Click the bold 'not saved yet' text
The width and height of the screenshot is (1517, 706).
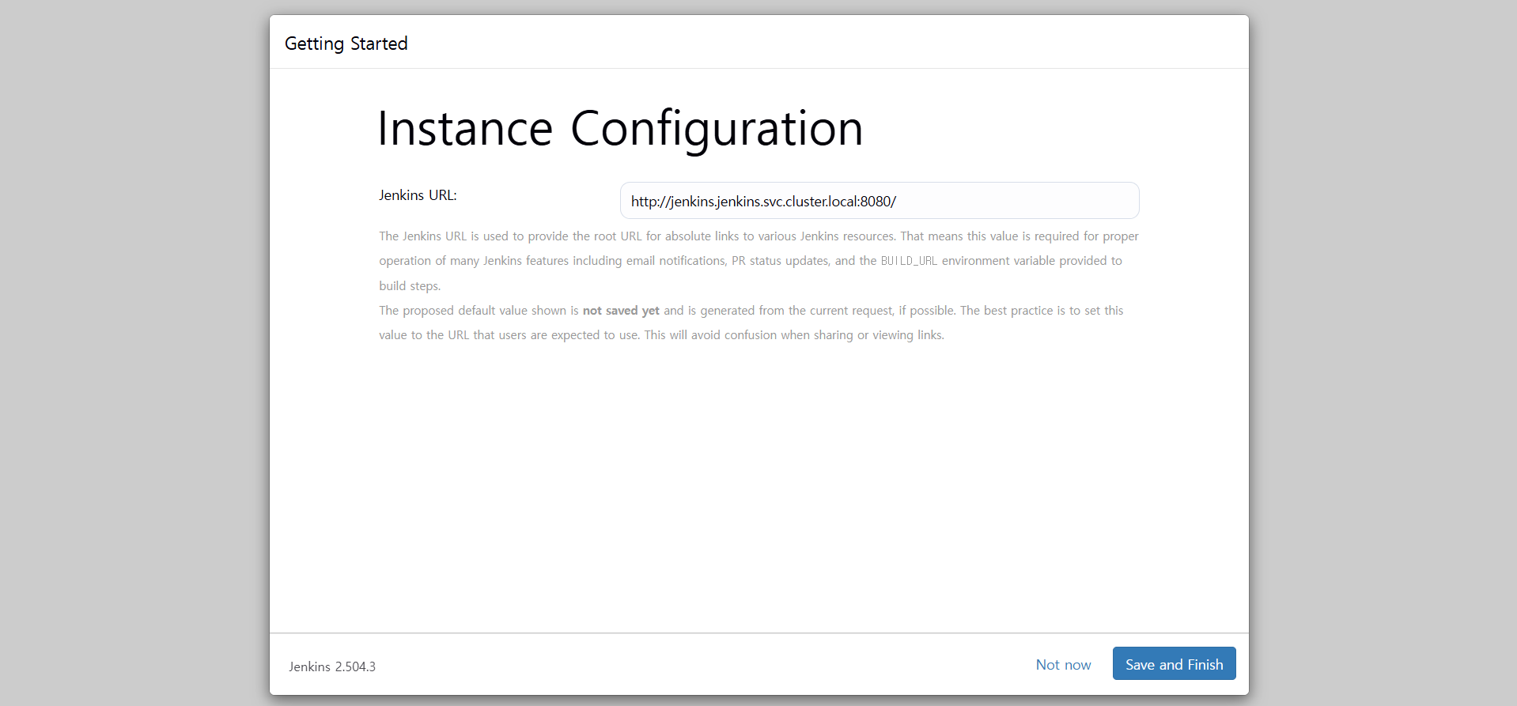click(621, 311)
